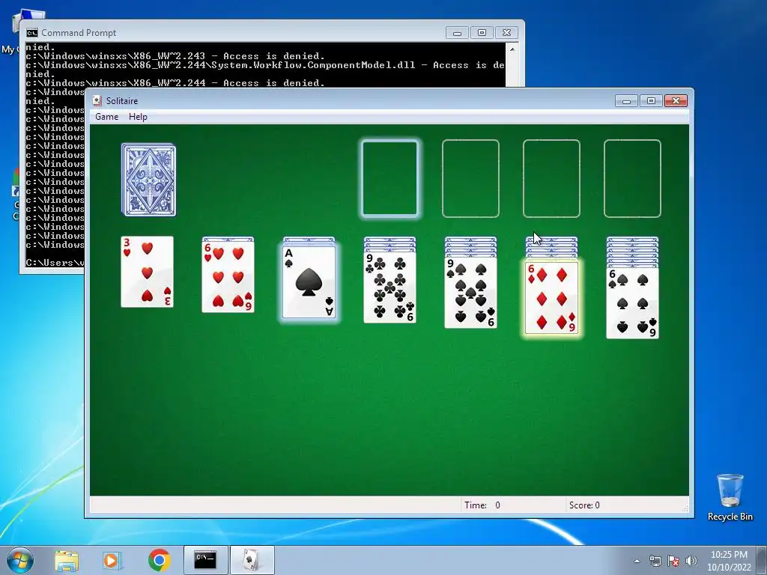Minimize the Solitaire window
Image resolution: width=767 pixels, height=575 pixels.
pos(626,101)
